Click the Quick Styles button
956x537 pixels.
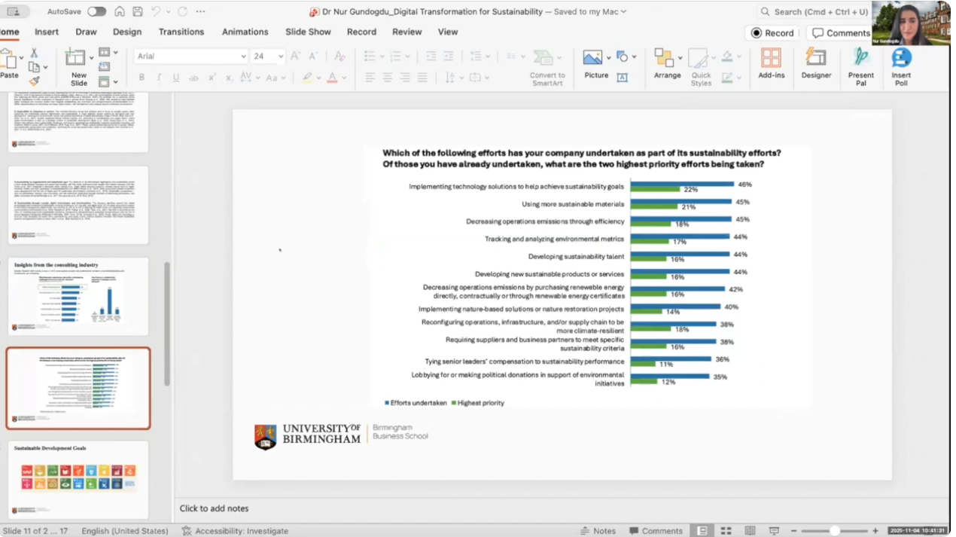point(701,67)
